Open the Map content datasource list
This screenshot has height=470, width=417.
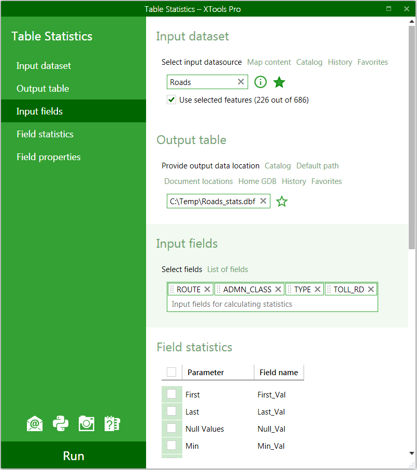tap(269, 62)
